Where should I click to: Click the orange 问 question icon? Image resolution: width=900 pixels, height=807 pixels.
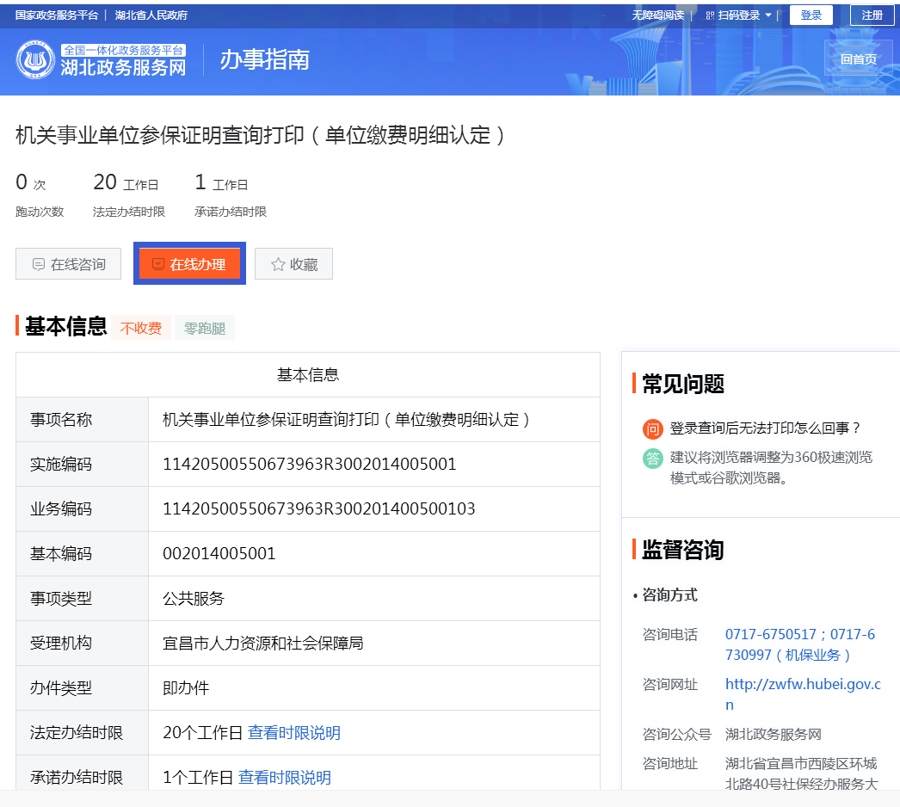[x=653, y=428]
